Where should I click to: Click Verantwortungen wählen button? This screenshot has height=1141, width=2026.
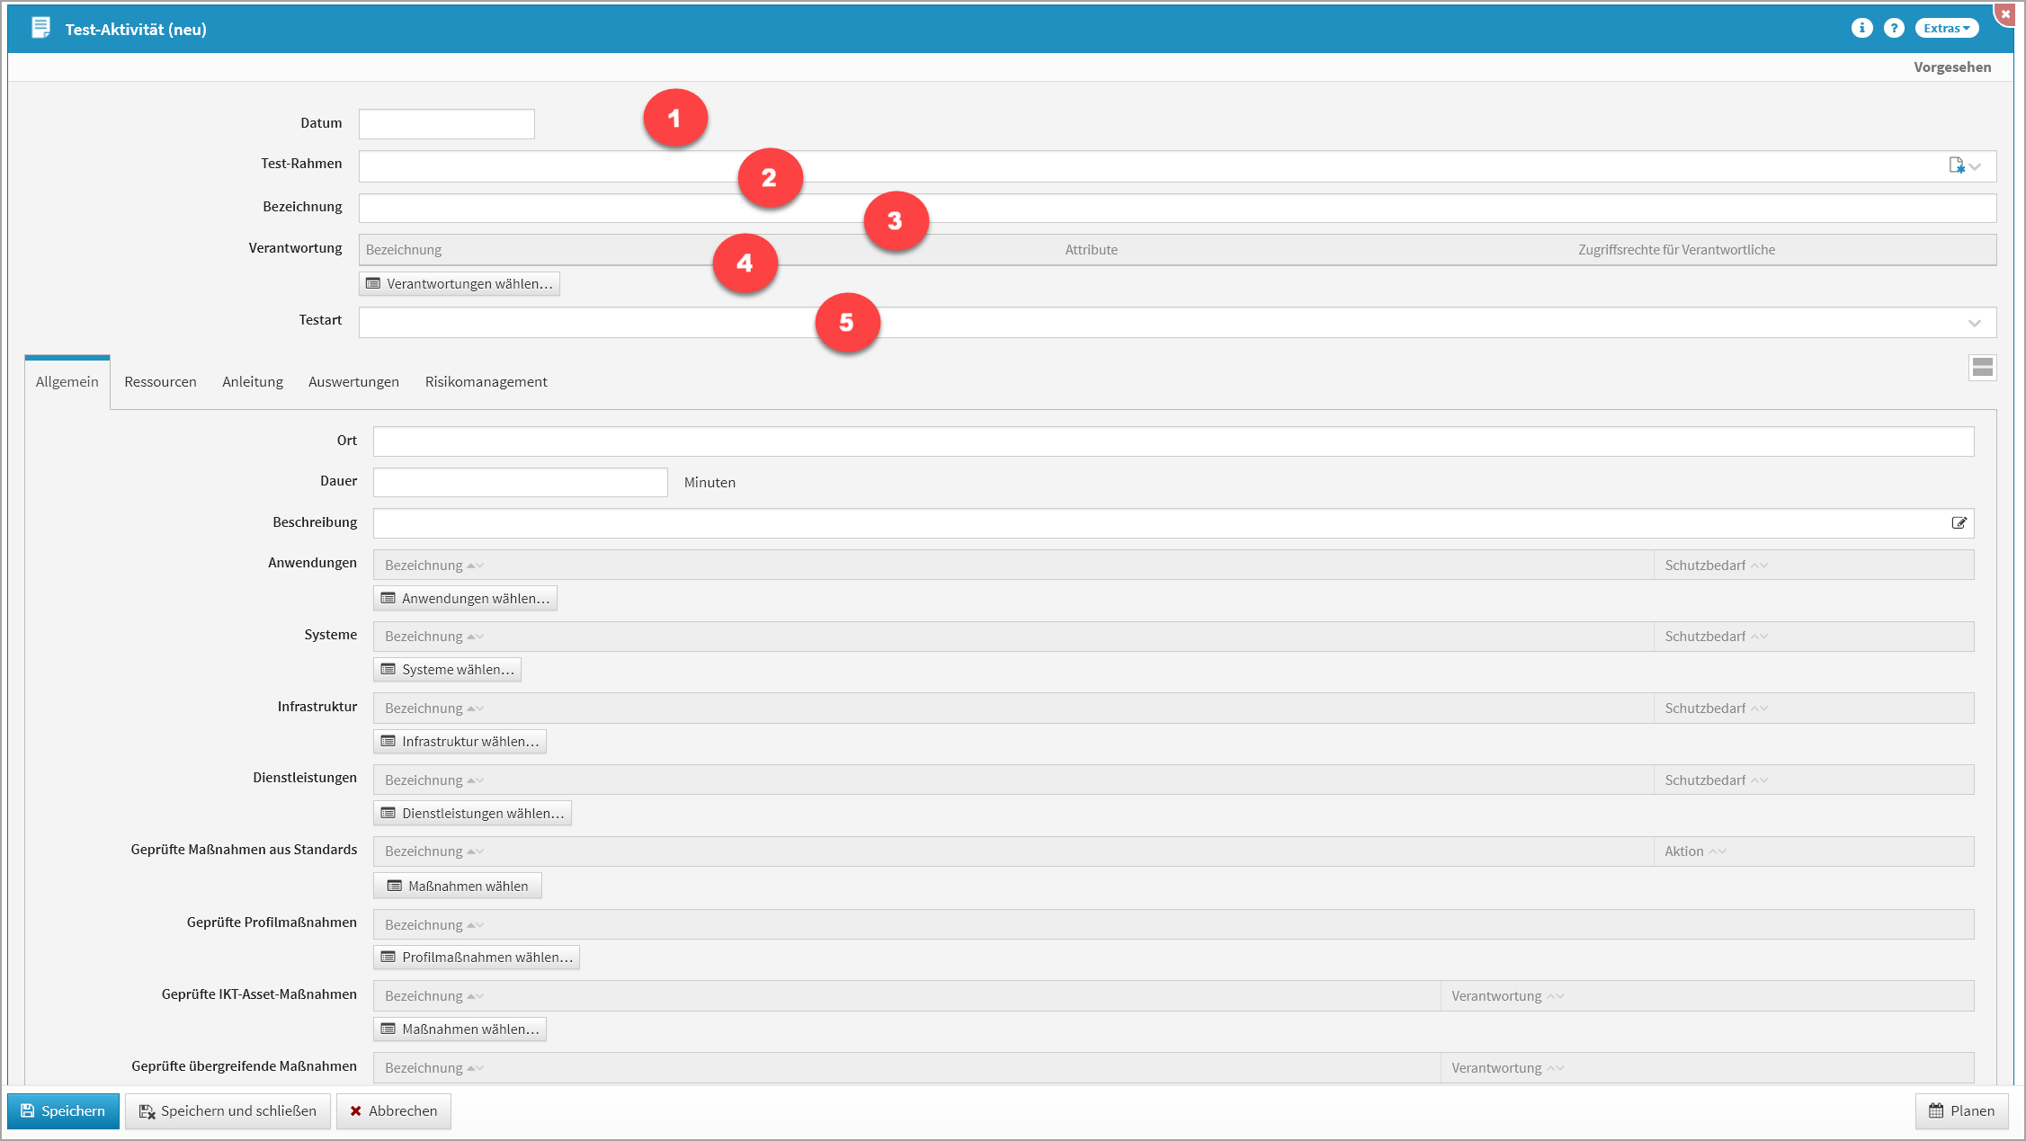point(460,284)
